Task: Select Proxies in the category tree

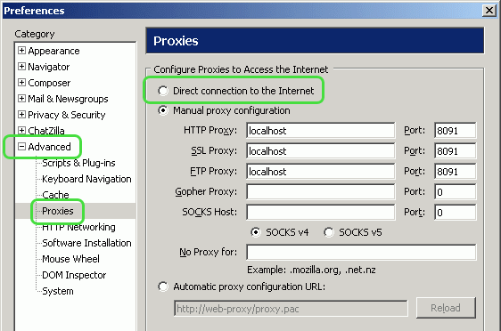Action: click(x=58, y=211)
